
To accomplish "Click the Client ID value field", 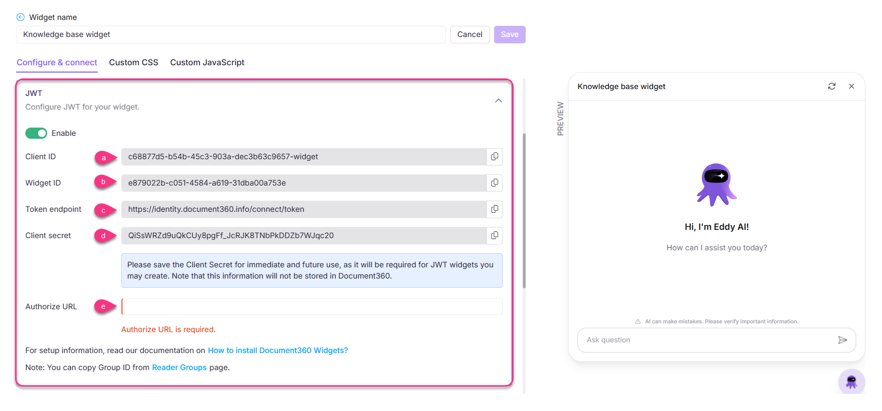I will pyautogui.click(x=304, y=157).
